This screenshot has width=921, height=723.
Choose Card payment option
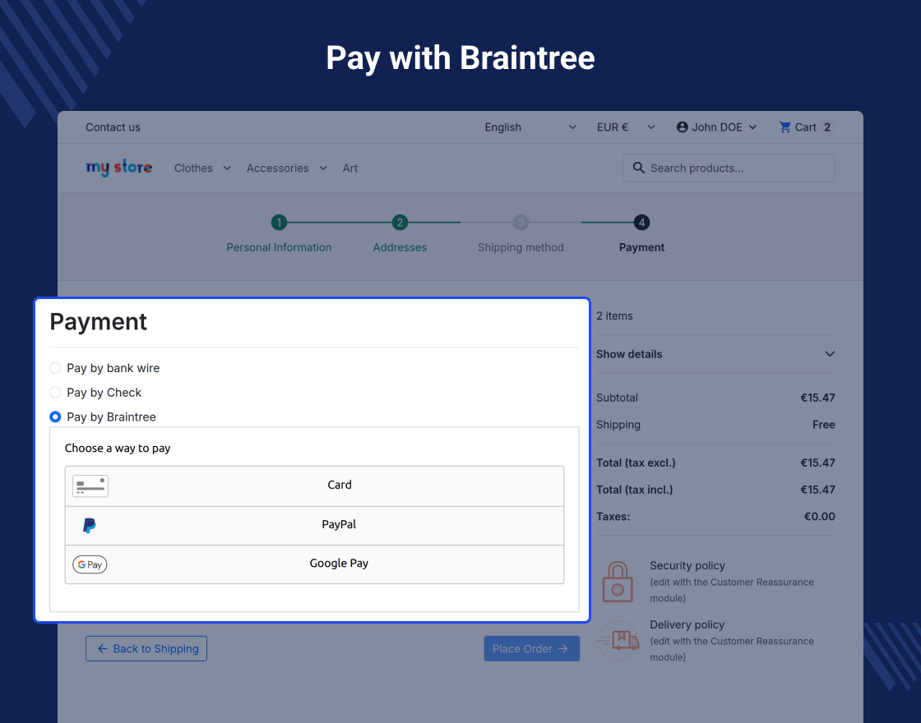(x=314, y=486)
